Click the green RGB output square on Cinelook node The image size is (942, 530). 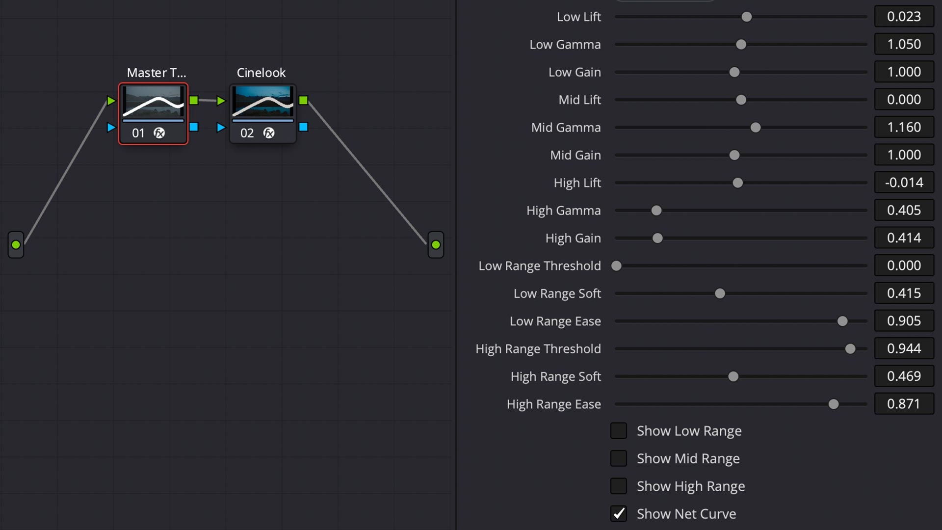click(304, 100)
